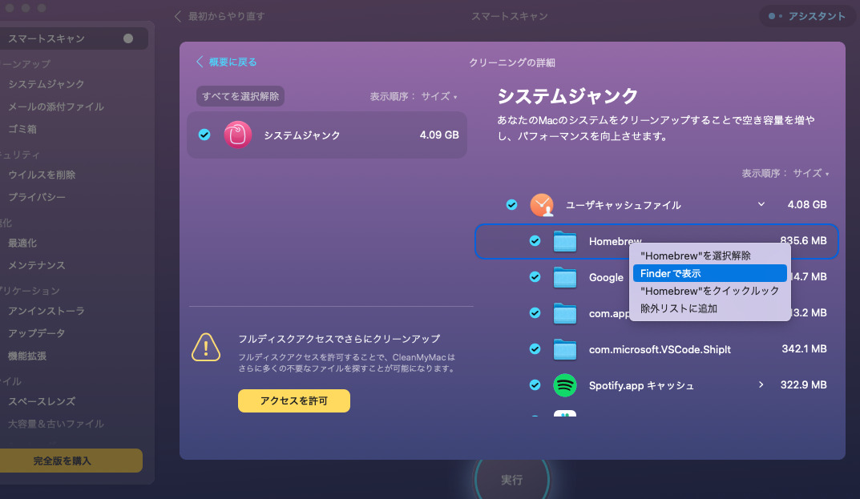Click the アシスタント button
The width and height of the screenshot is (860, 499).
point(809,17)
